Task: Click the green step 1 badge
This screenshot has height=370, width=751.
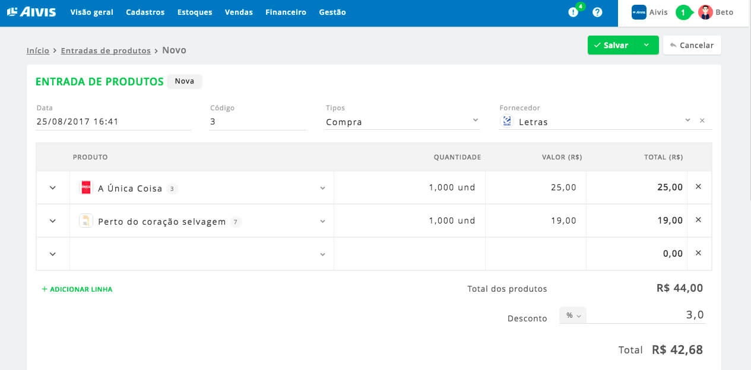Action: coord(683,12)
